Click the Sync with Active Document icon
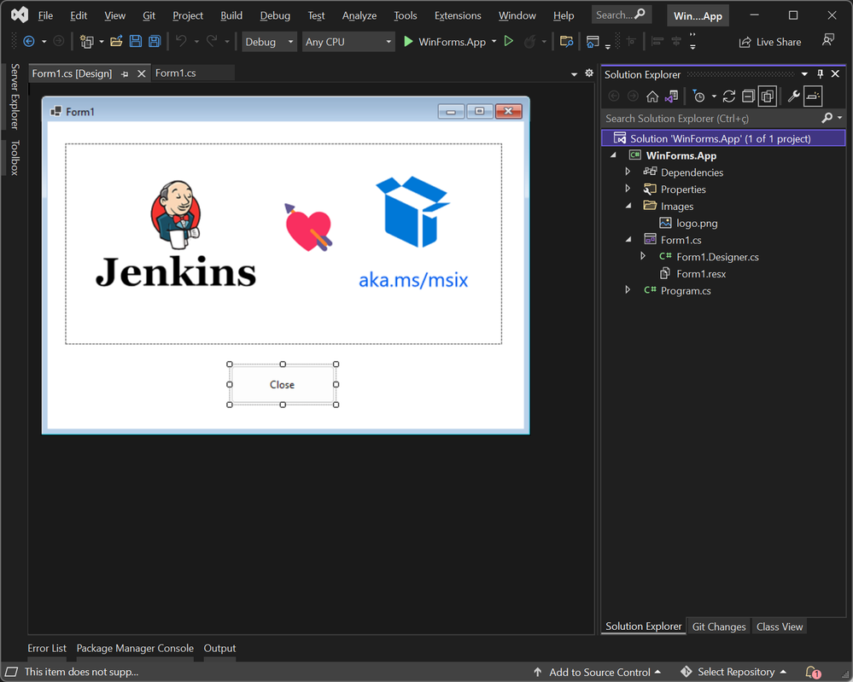The width and height of the screenshot is (853, 682). point(729,96)
